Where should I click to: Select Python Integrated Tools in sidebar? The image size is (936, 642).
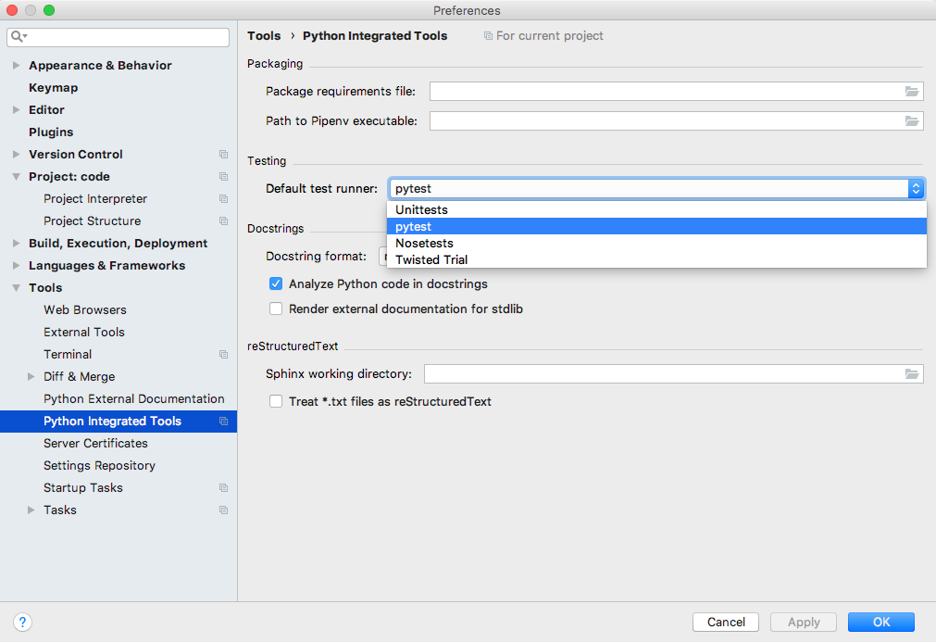click(x=119, y=421)
